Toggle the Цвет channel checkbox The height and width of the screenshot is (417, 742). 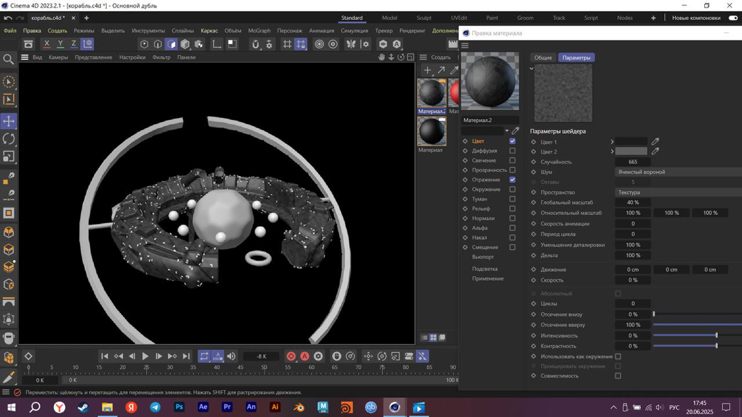click(512, 141)
